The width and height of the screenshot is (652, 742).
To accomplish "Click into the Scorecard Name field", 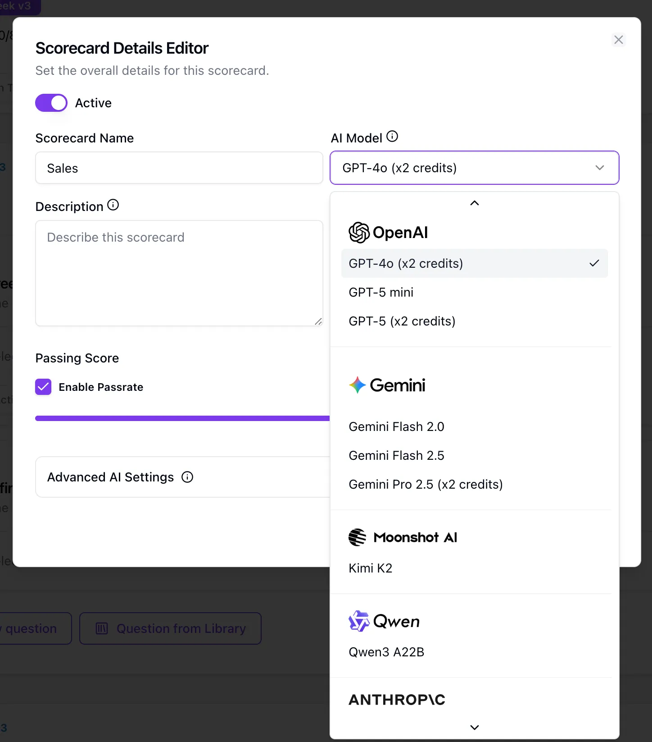I will click(x=179, y=168).
